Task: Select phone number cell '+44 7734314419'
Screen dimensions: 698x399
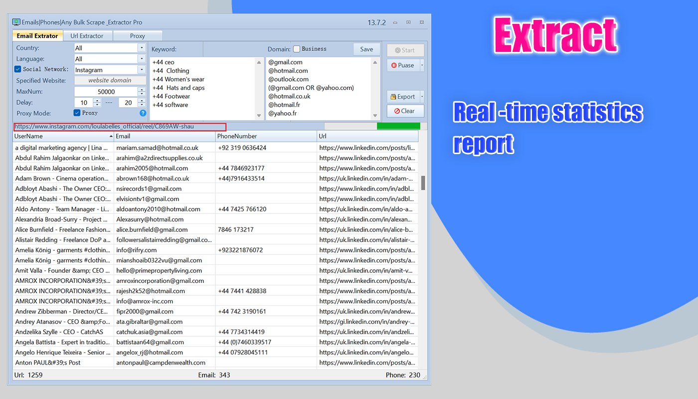Action: [266, 332]
